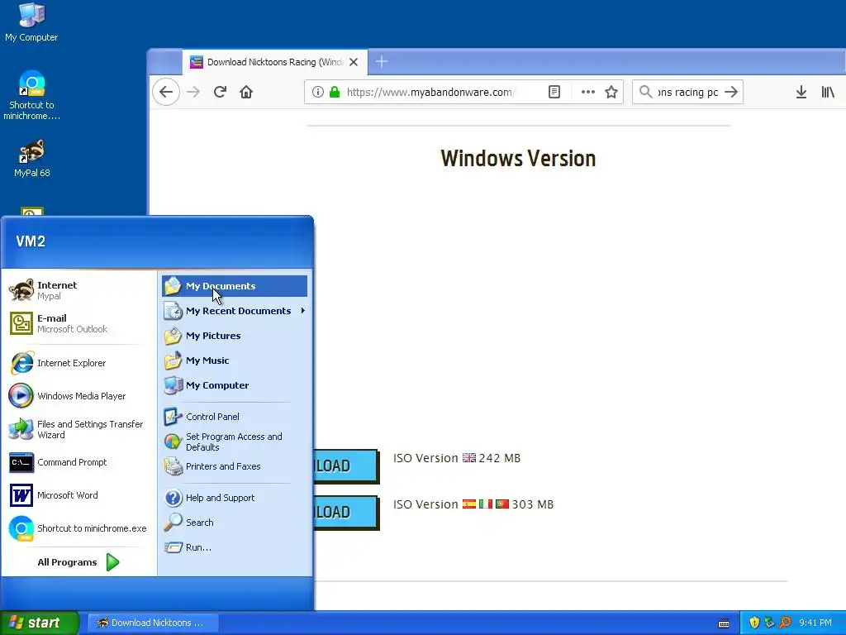
Task: Open Printers and Faxes
Action: point(235,466)
